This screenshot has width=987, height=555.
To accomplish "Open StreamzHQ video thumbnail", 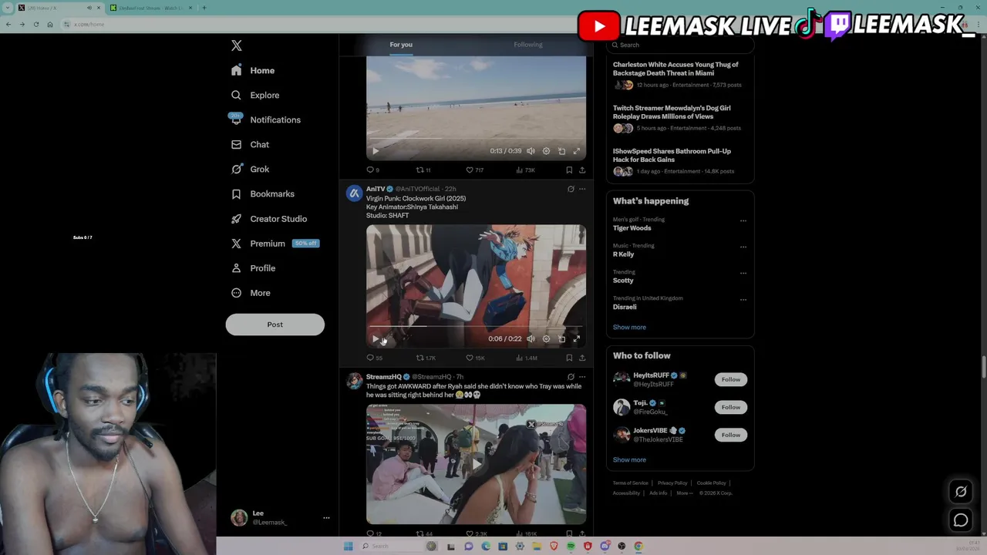I will tap(476, 464).
